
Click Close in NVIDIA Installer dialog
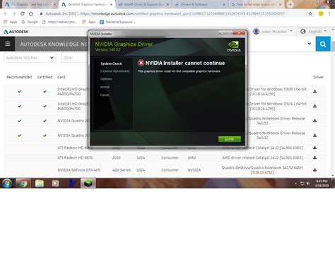click(x=230, y=139)
